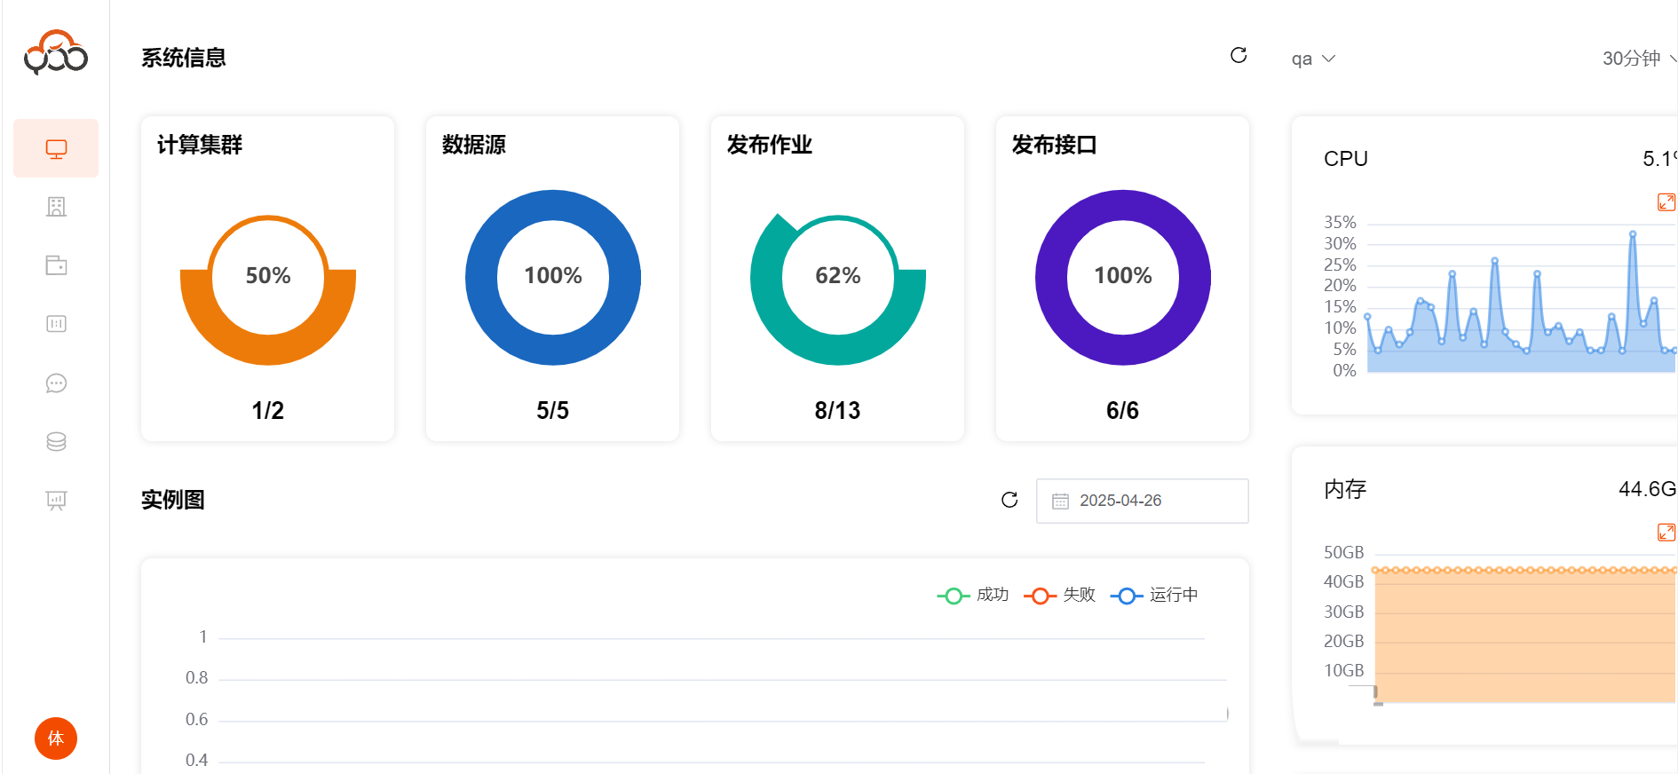Toggle the 运行中 series in chart legend
The image size is (1678, 774).
click(1154, 595)
